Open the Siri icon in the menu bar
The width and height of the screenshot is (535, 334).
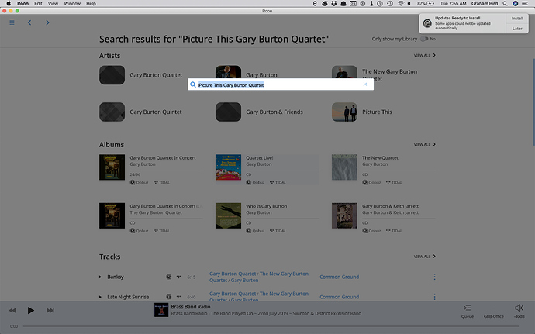click(515, 3)
